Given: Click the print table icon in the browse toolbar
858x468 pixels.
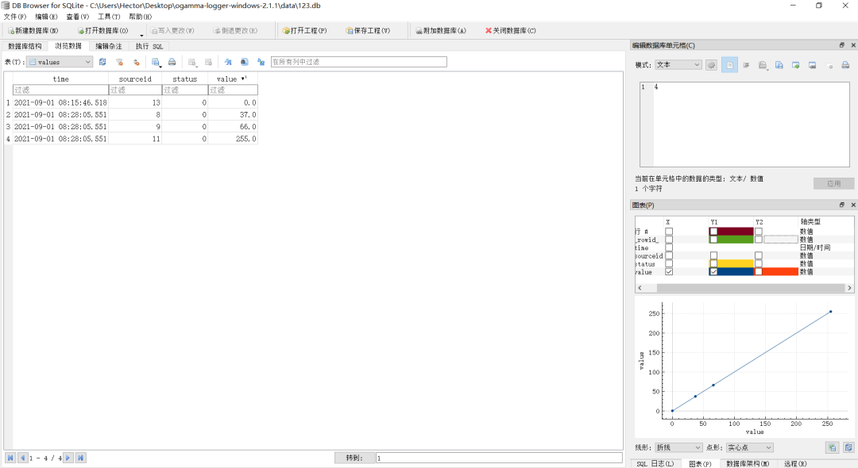Looking at the screenshot, I should (x=172, y=62).
